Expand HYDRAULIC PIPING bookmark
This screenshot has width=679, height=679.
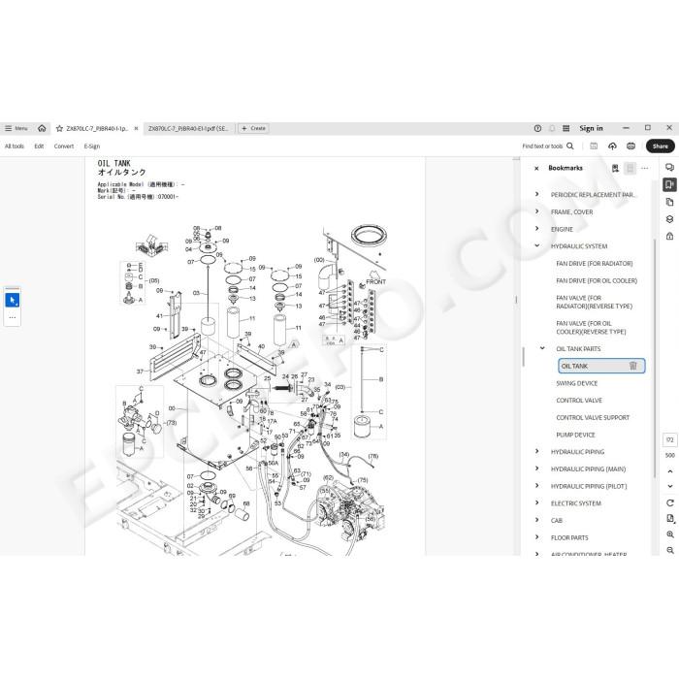point(537,452)
